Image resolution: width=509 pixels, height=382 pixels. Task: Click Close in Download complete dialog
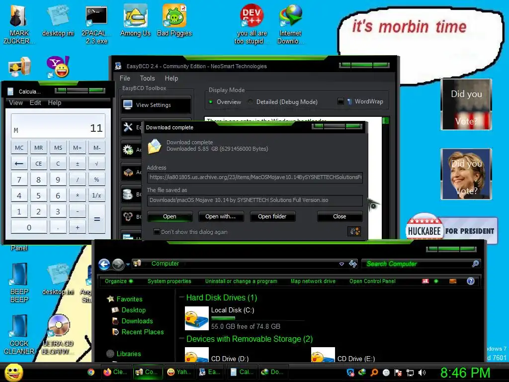(x=339, y=216)
